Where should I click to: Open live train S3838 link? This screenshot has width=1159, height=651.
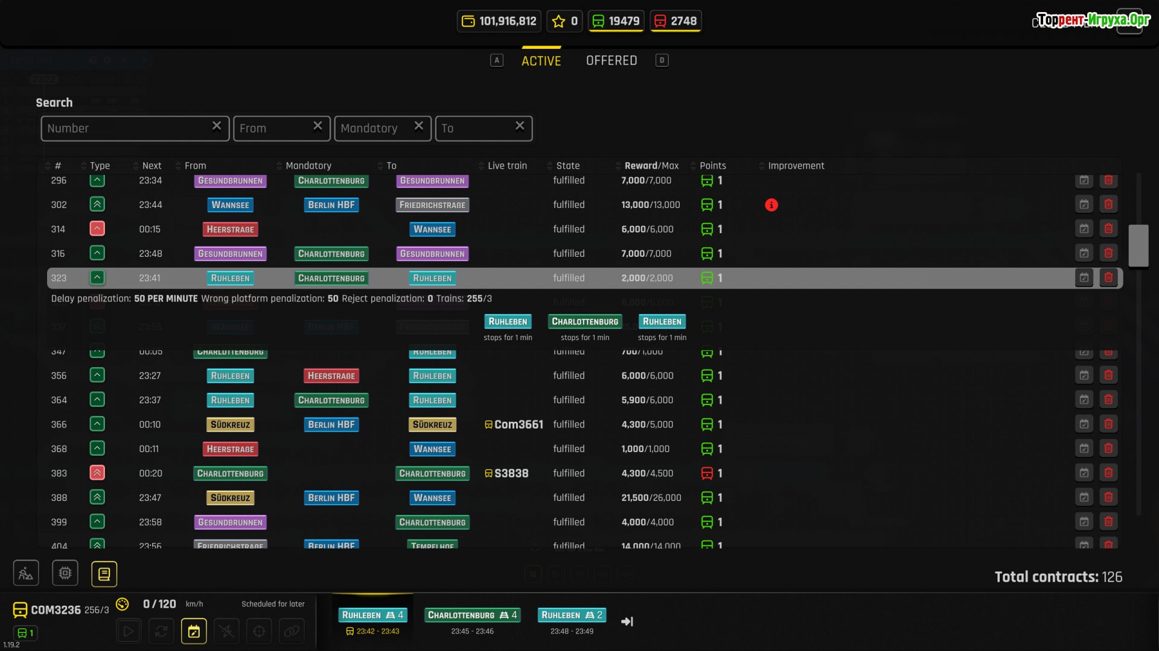(x=511, y=473)
